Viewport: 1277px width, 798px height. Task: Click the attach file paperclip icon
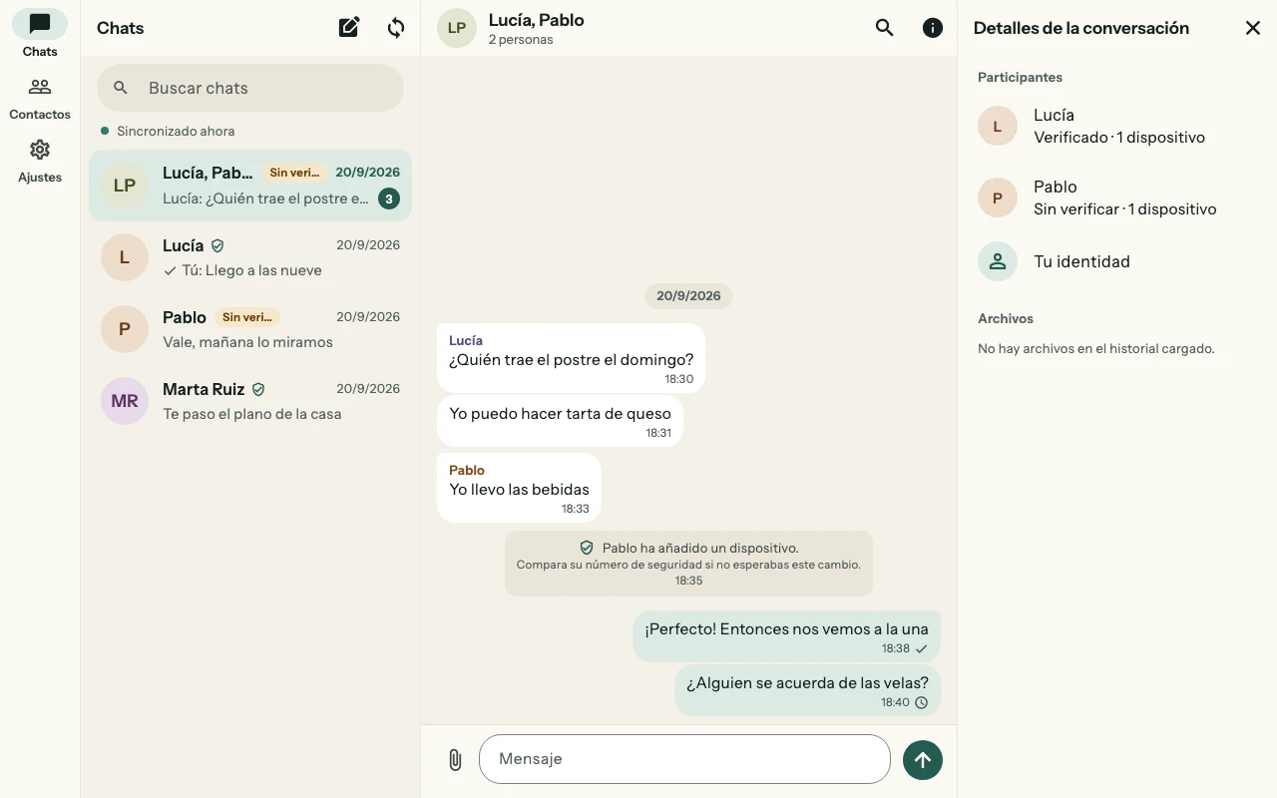tap(455, 760)
